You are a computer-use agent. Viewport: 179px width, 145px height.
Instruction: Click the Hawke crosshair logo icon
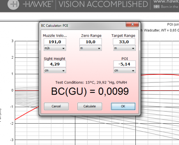tap(13, 4)
